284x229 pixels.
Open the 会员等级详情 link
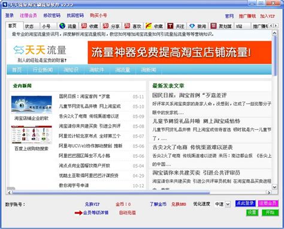(x=96, y=213)
